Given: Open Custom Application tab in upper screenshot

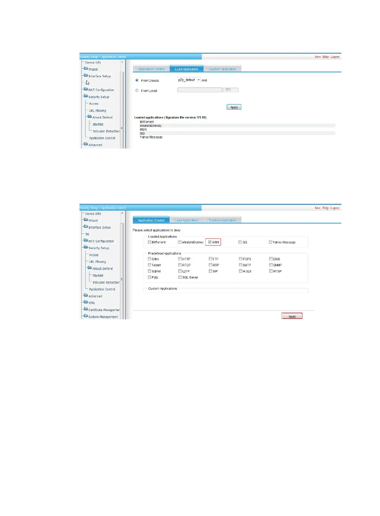Looking at the screenshot, I should 223,69.
